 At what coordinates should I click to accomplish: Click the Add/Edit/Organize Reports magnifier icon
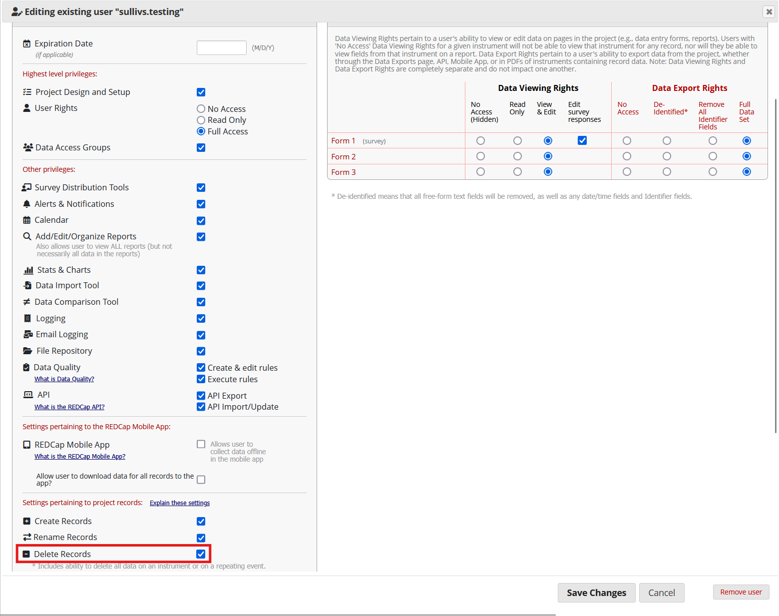[27, 236]
